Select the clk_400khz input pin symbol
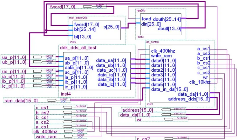 click(69, 131)
